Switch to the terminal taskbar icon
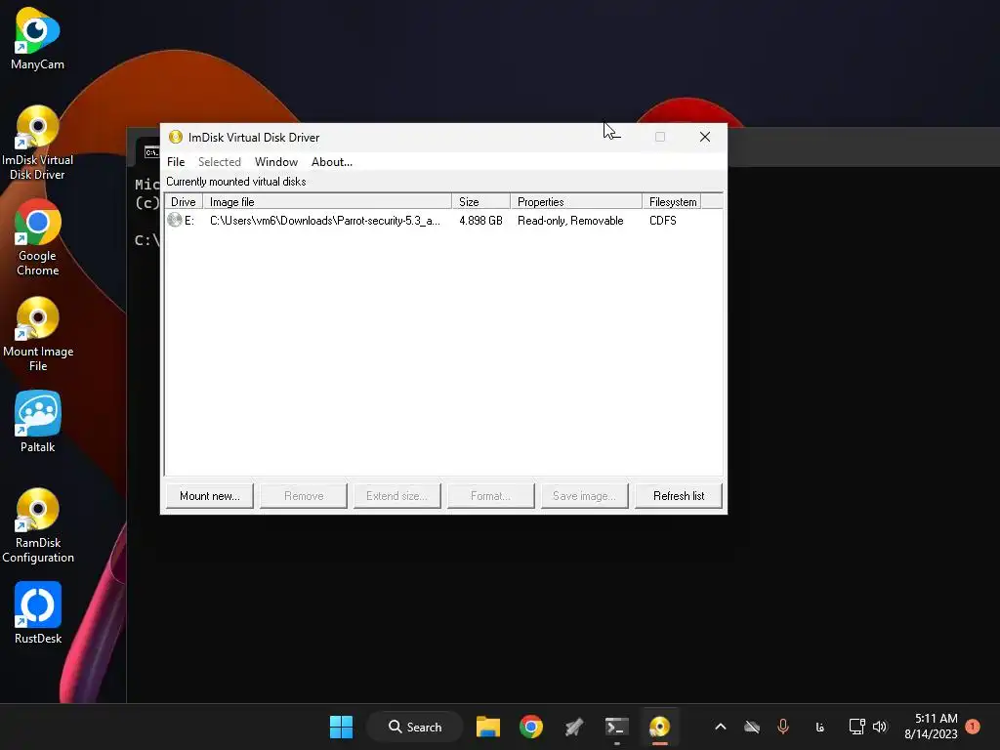This screenshot has height=750, width=1000. (x=617, y=727)
